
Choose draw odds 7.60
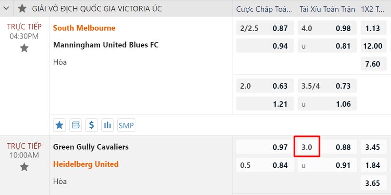[x=373, y=64]
